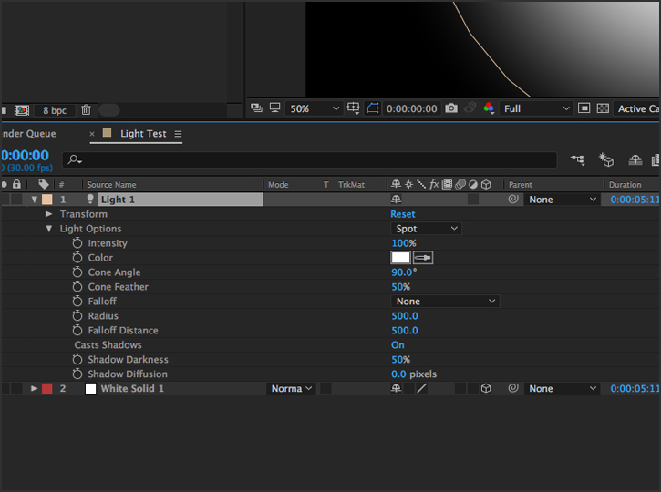Expand the Transform property group
Screen dimensions: 661x492
pyautogui.click(x=49, y=214)
